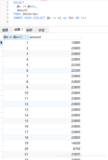Select row number cell 15
Viewport: 108px width, 160px height.
pyautogui.click(x=16, y=121)
